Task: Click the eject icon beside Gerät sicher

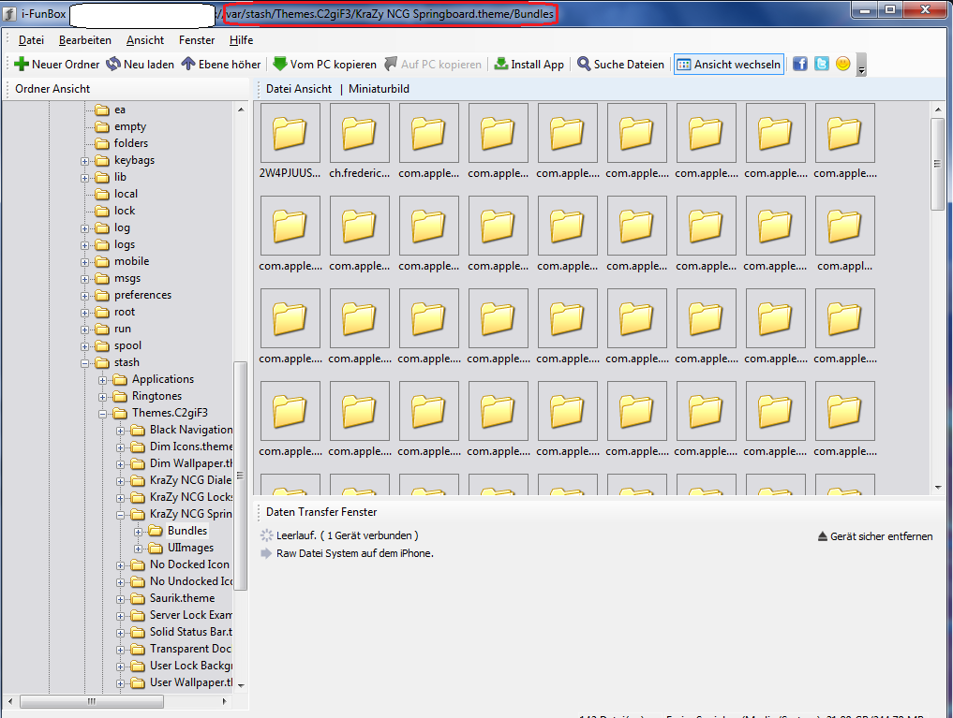Action: [x=823, y=536]
